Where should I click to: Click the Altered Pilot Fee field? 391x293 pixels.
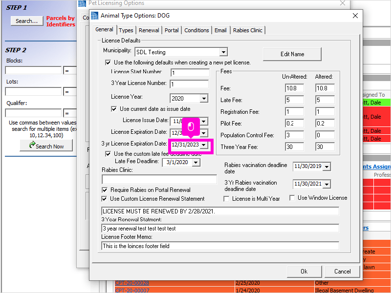[x=325, y=124]
